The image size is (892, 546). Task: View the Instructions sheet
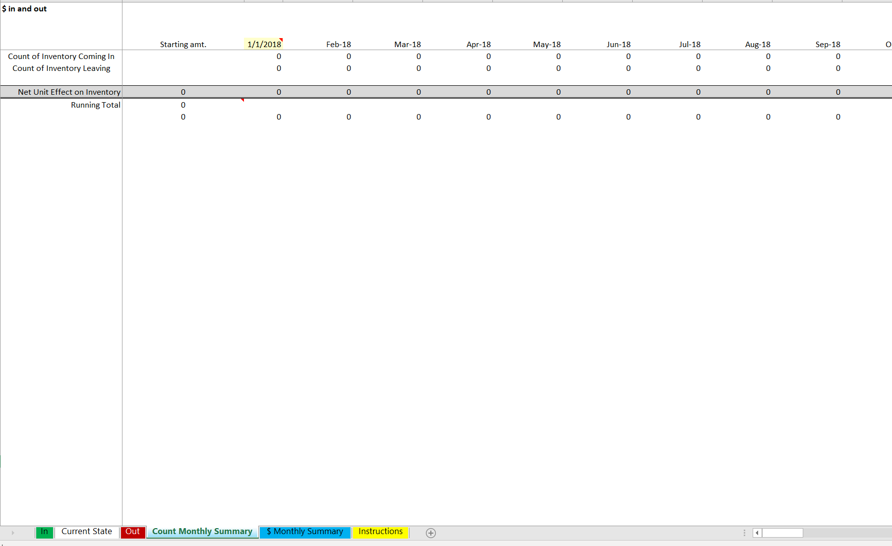tap(380, 532)
